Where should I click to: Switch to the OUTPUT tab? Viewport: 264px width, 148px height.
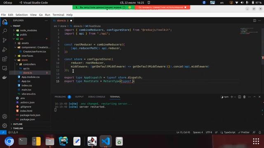click(x=79, y=97)
